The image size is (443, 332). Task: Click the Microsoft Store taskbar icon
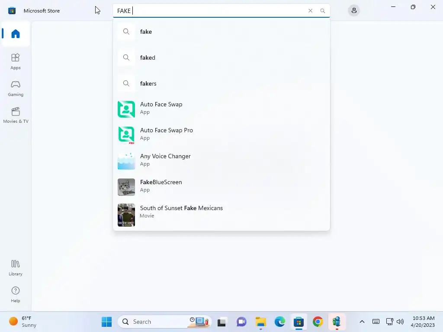coord(299,322)
